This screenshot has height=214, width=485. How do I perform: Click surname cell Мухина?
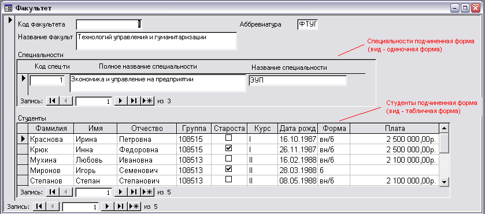click(x=51, y=160)
